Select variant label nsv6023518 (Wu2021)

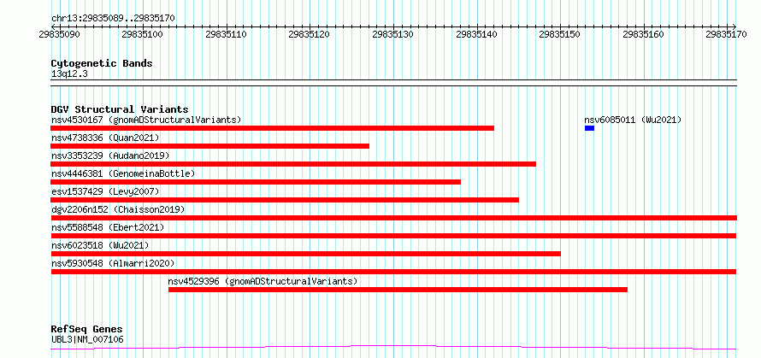coord(100,245)
